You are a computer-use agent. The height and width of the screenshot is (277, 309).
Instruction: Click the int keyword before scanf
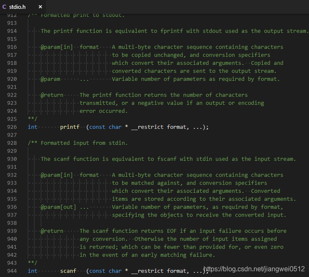[x=32, y=271]
